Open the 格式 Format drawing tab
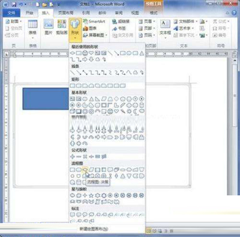The image size is (240, 237). point(154,13)
